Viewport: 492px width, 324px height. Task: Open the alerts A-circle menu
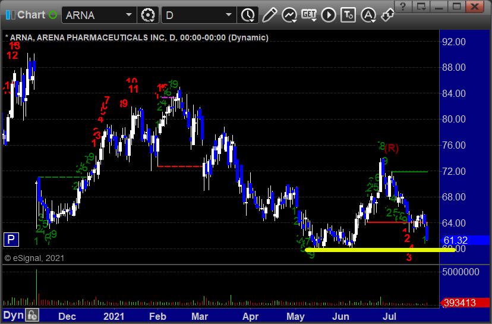(368, 15)
